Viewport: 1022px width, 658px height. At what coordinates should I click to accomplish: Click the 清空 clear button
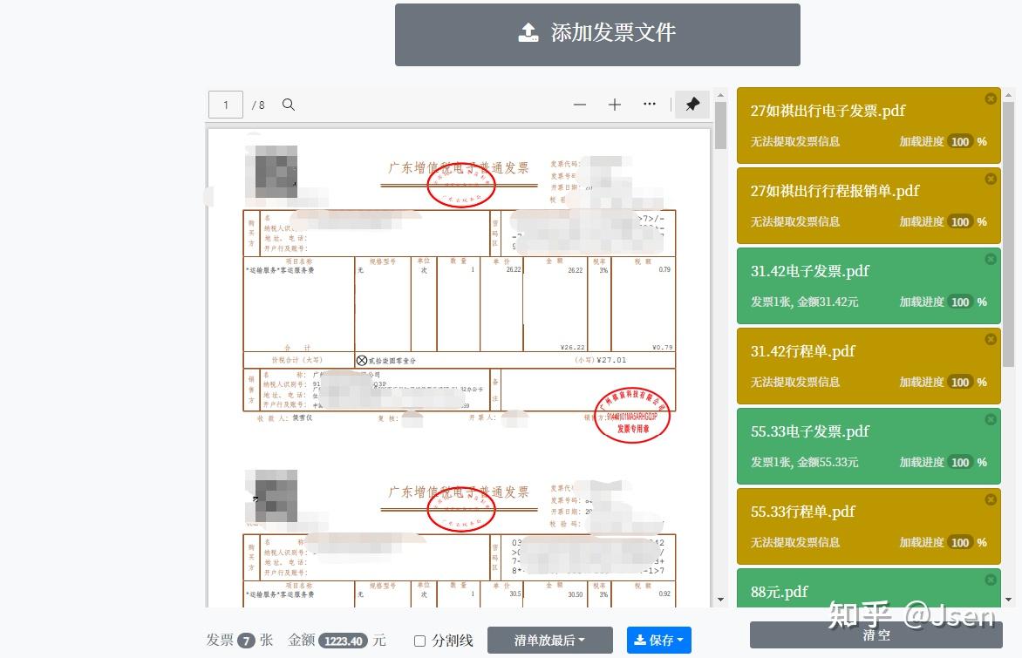click(876, 635)
